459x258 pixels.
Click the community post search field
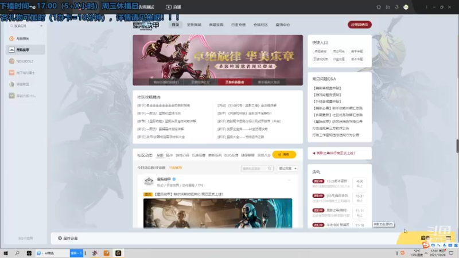pos(257,168)
